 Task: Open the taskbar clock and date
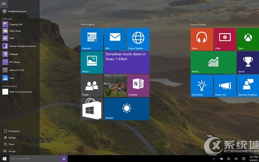(254, 159)
